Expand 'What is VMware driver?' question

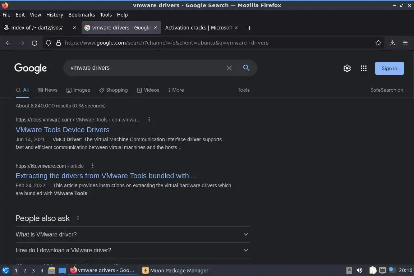click(x=133, y=235)
